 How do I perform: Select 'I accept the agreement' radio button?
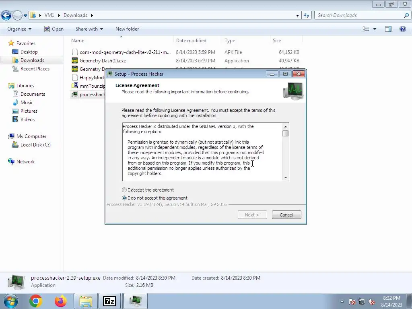tap(124, 190)
